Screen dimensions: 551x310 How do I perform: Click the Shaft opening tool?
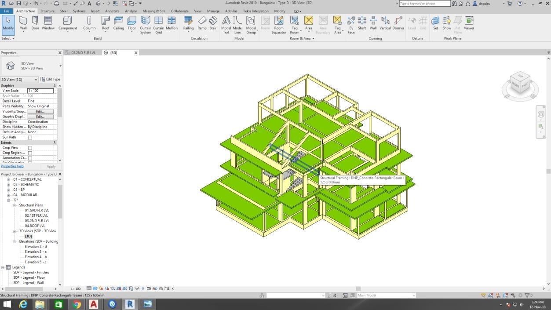[x=362, y=23]
